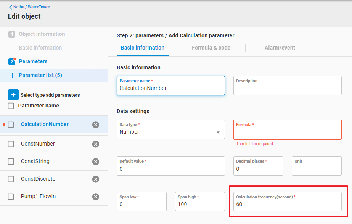The image size is (352, 224).
Task: Open Parameter list (5) in sidebar
Action: click(40, 75)
